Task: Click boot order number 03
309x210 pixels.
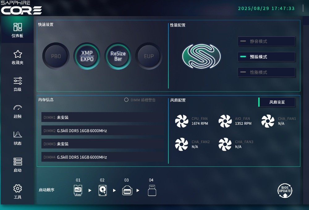Action: [126, 180]
